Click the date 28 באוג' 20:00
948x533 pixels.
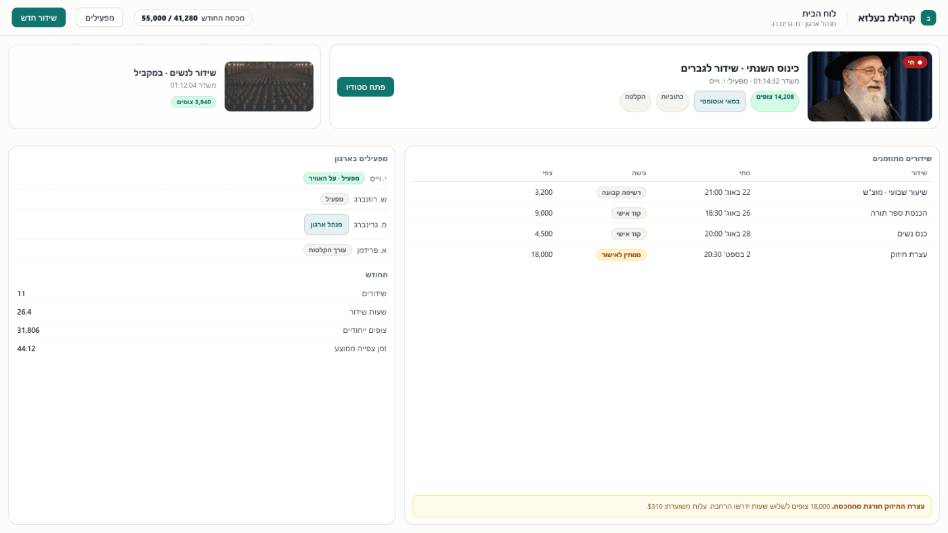click(x=727, y=234)
